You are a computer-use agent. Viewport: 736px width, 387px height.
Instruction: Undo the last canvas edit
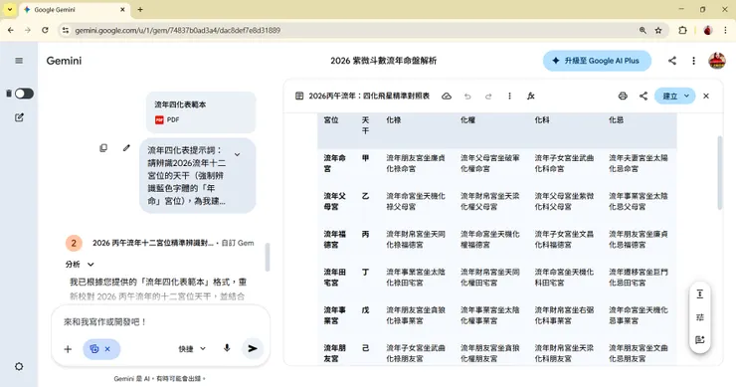coord(467,97)
